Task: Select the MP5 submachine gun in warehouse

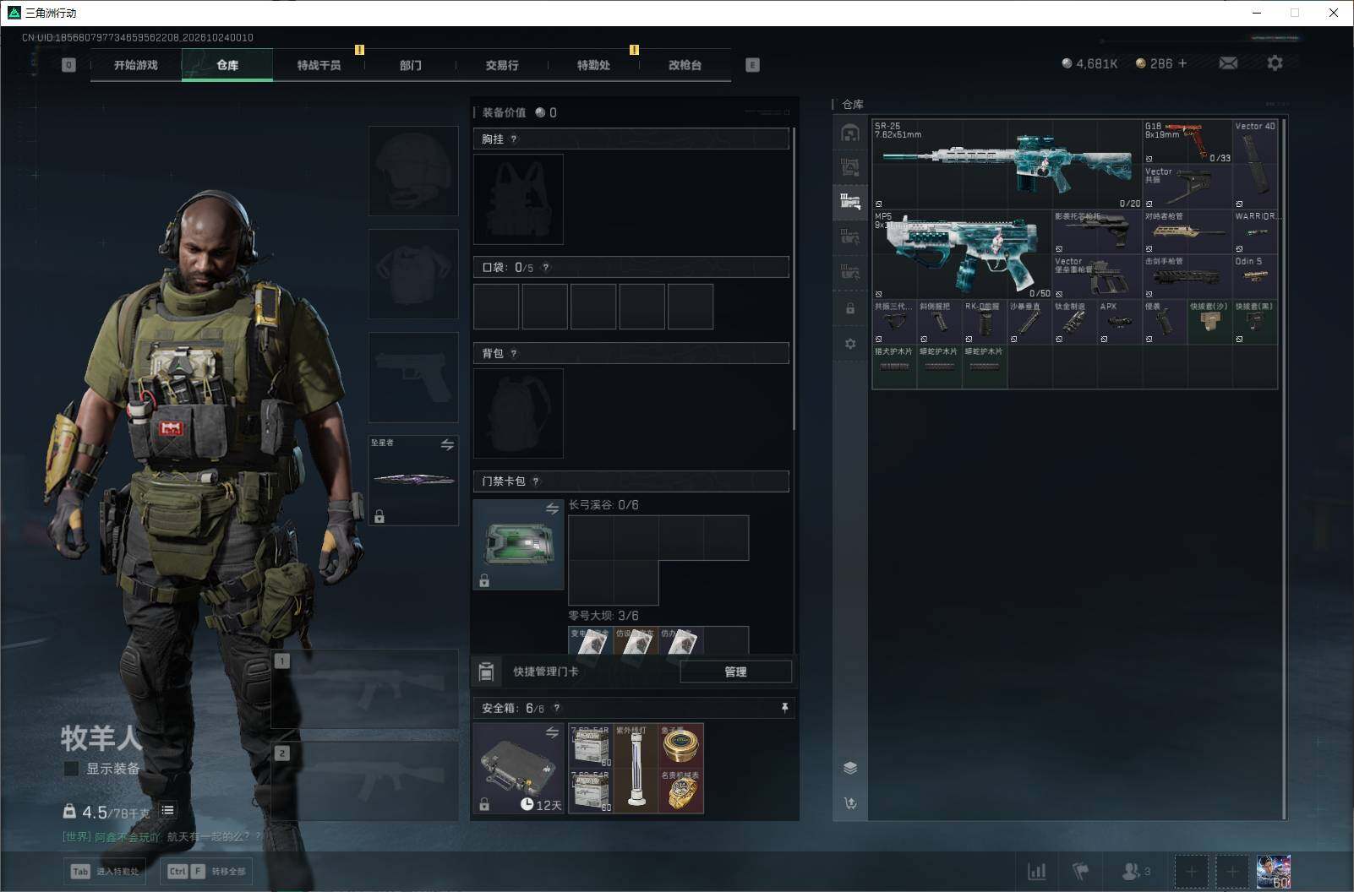Action: [x=962, y=254]
